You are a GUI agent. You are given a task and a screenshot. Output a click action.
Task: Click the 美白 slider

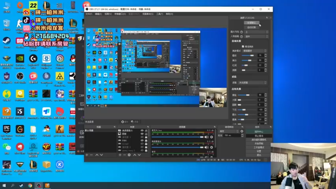click(x=249, y=60)
